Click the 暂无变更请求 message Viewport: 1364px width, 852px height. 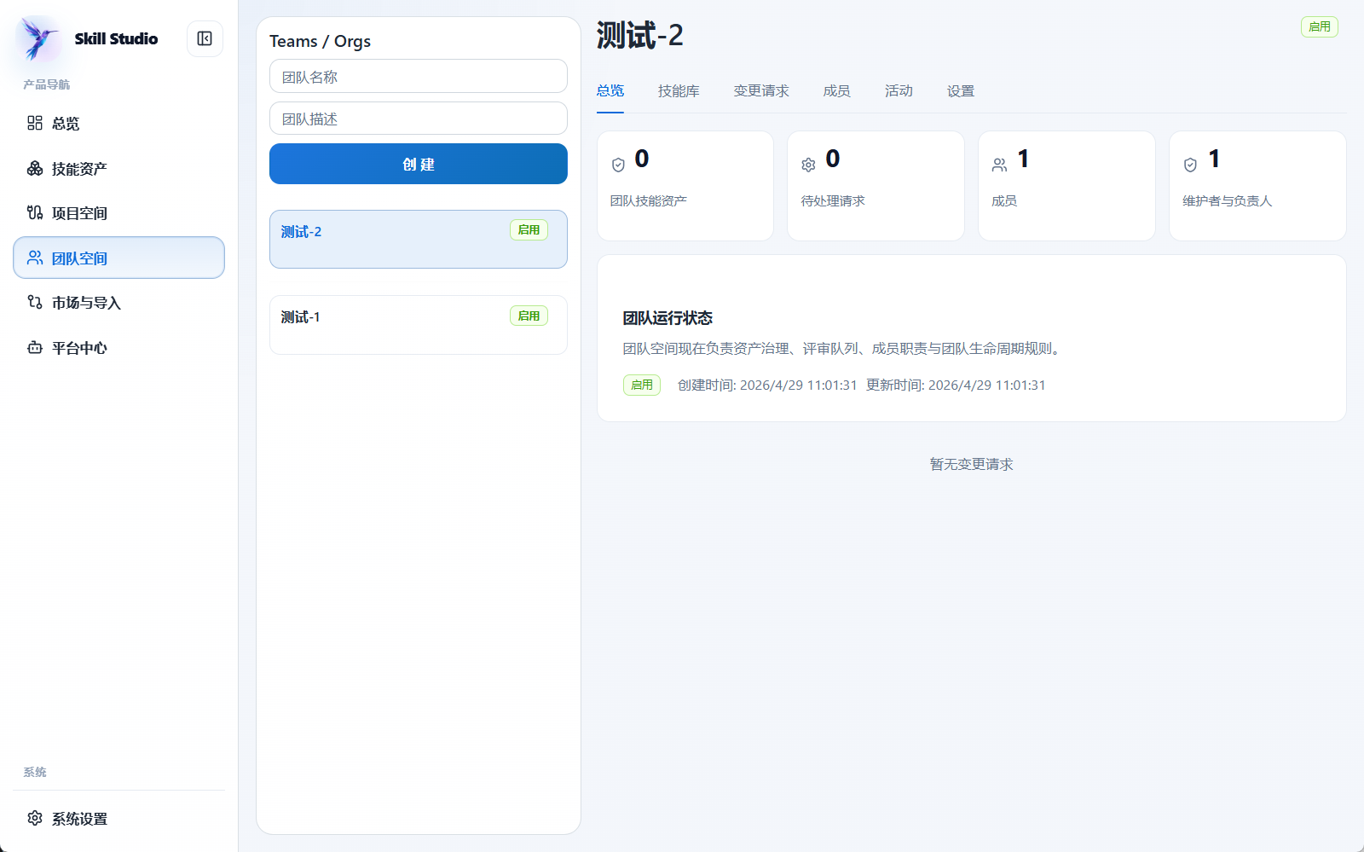971,464
